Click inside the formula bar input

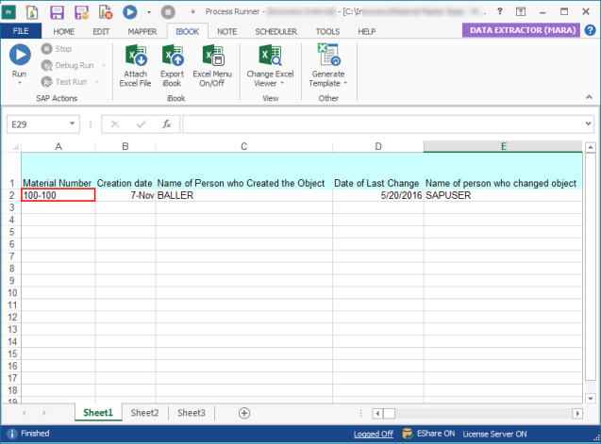[x=383, y=124]
